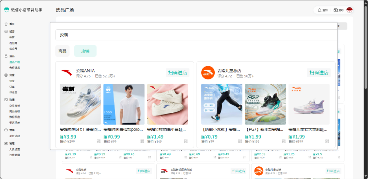
Task: Open 佣金 in the sidebar
Action: point(12,81)
